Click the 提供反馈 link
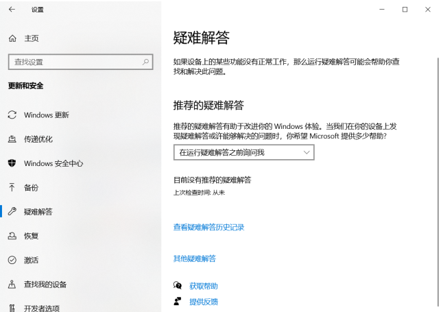 204,302
